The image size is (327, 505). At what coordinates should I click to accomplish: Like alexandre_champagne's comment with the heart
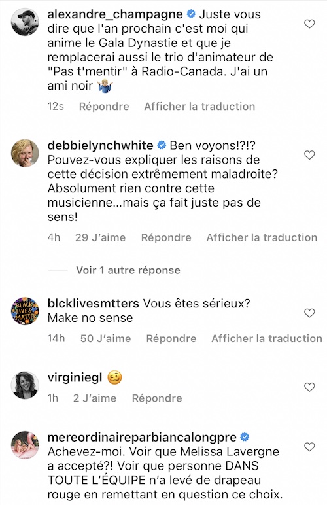309,24
